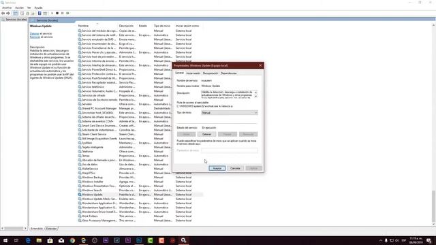Image resolution: width=436 pixels, height=245 pixels.
Task: Launch Google Chrome from the taskbar
Action: coord(72,240)
